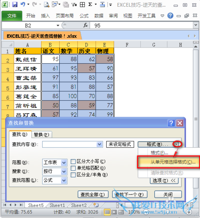Click the 选项 button
This screenshot has width=200, height=218.
point(164,181)
